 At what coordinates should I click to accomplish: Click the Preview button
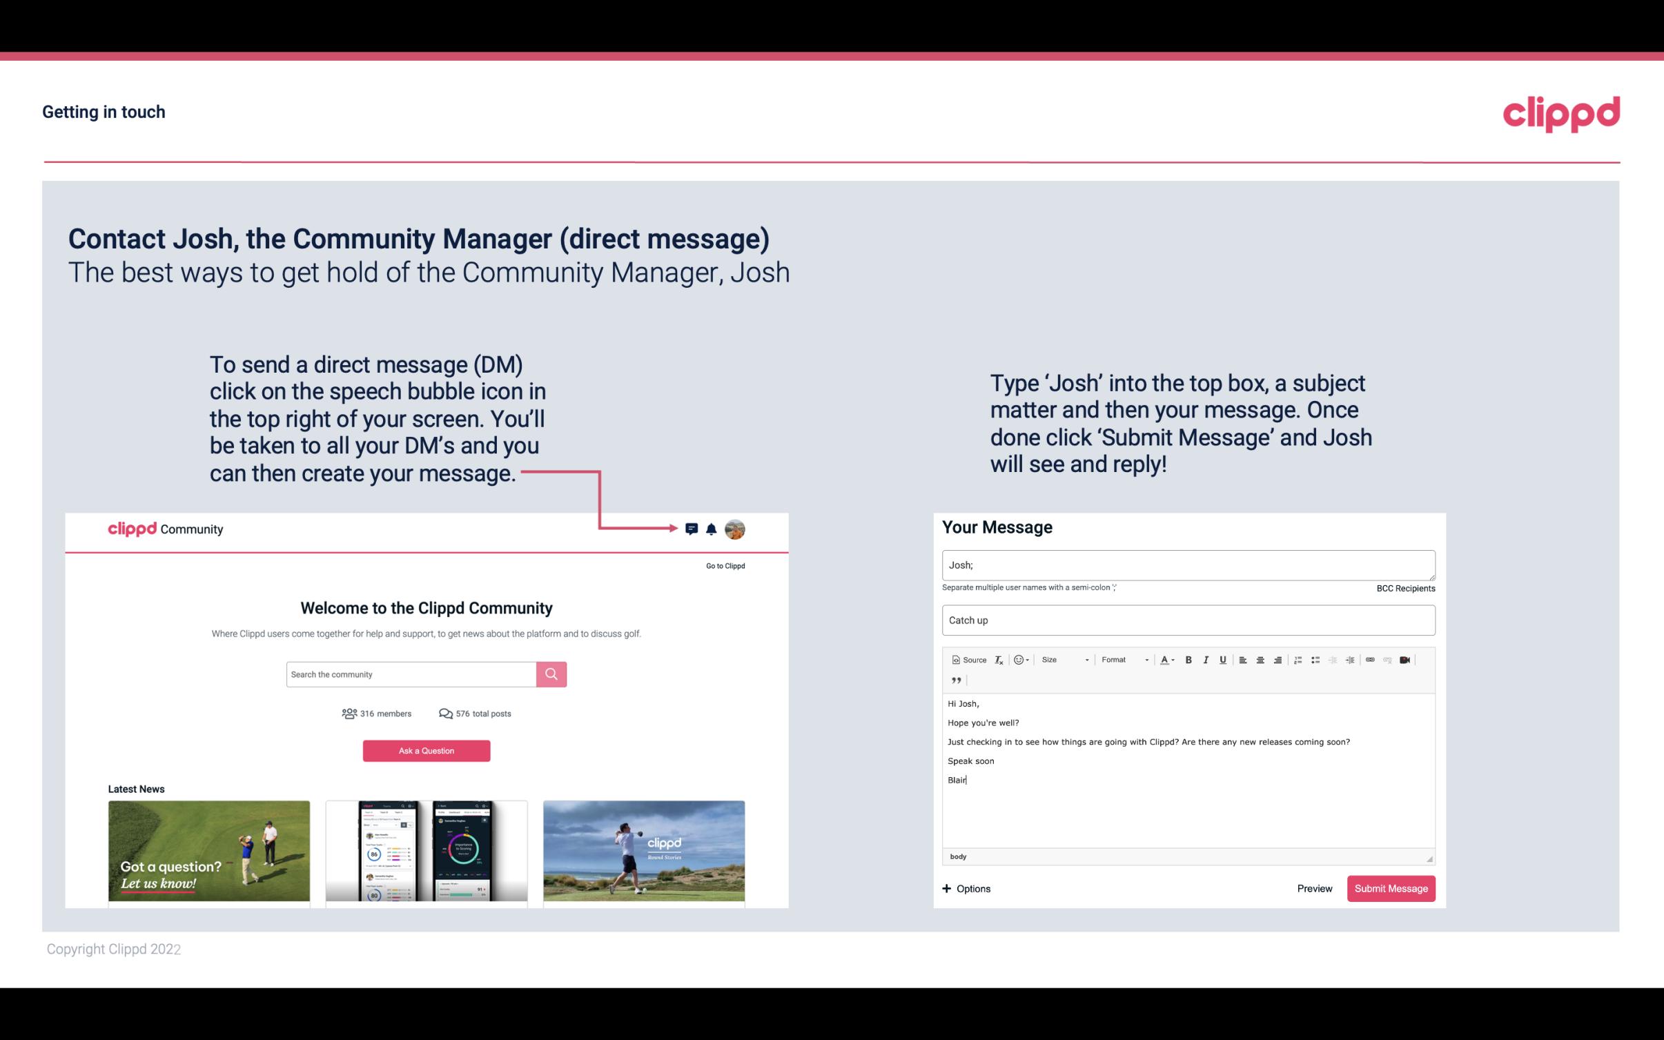[x=1314, y=888]
